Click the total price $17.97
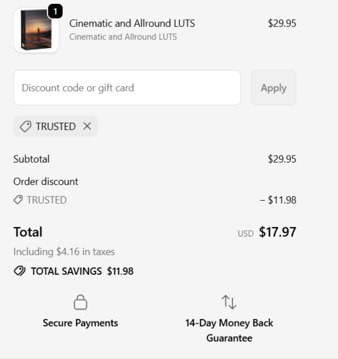The height and width of the screenshot is (359, 338). [277, 232]
